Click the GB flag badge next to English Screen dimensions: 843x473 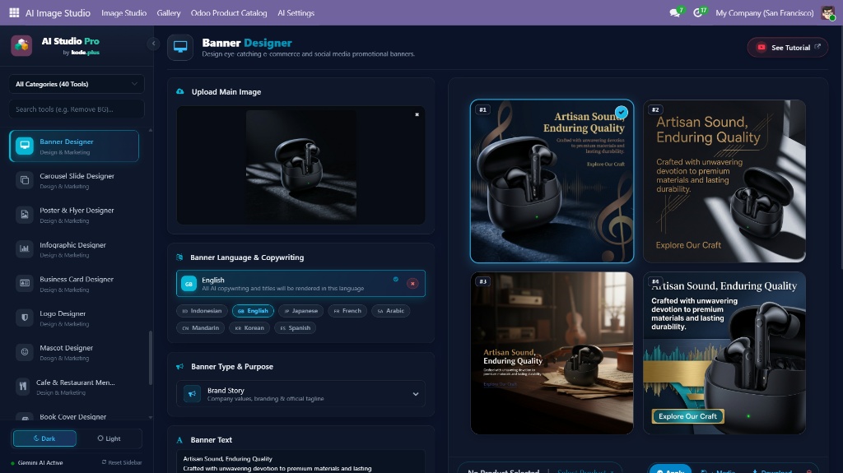tap(189, 284)
